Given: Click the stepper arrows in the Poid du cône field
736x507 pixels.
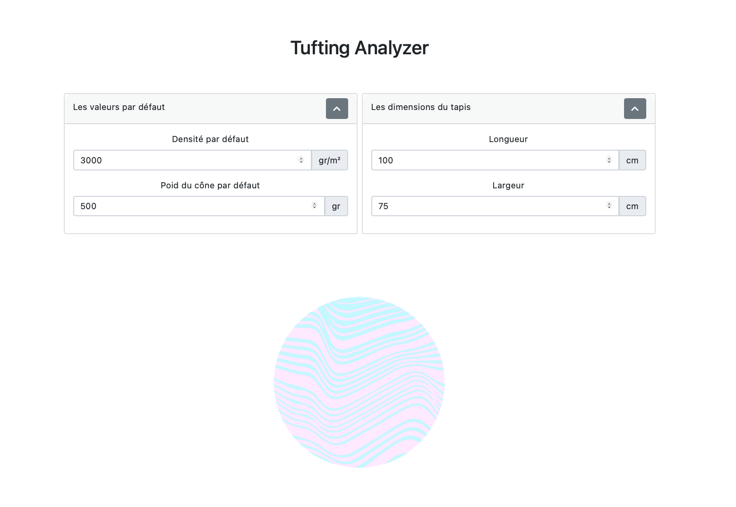Looking at the screenshot, I should (x=314, y=205).
